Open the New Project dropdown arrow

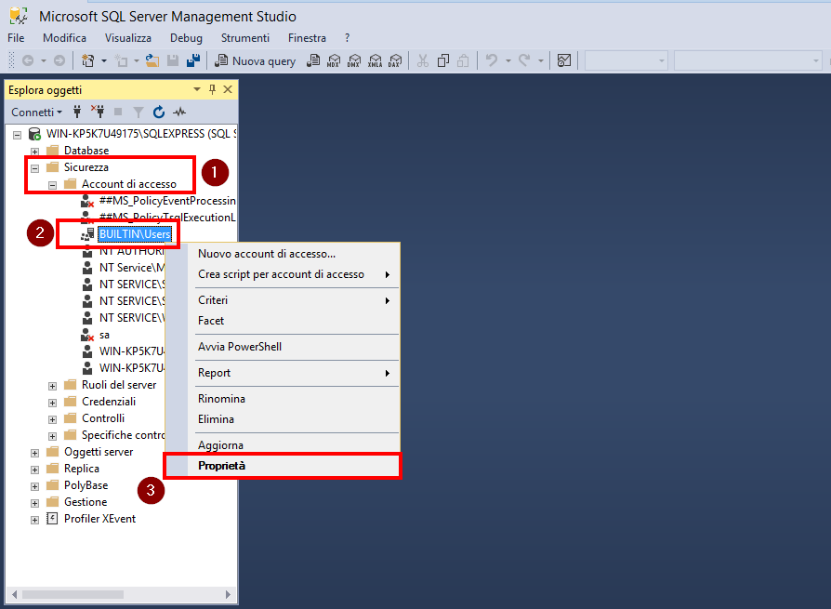104,61
